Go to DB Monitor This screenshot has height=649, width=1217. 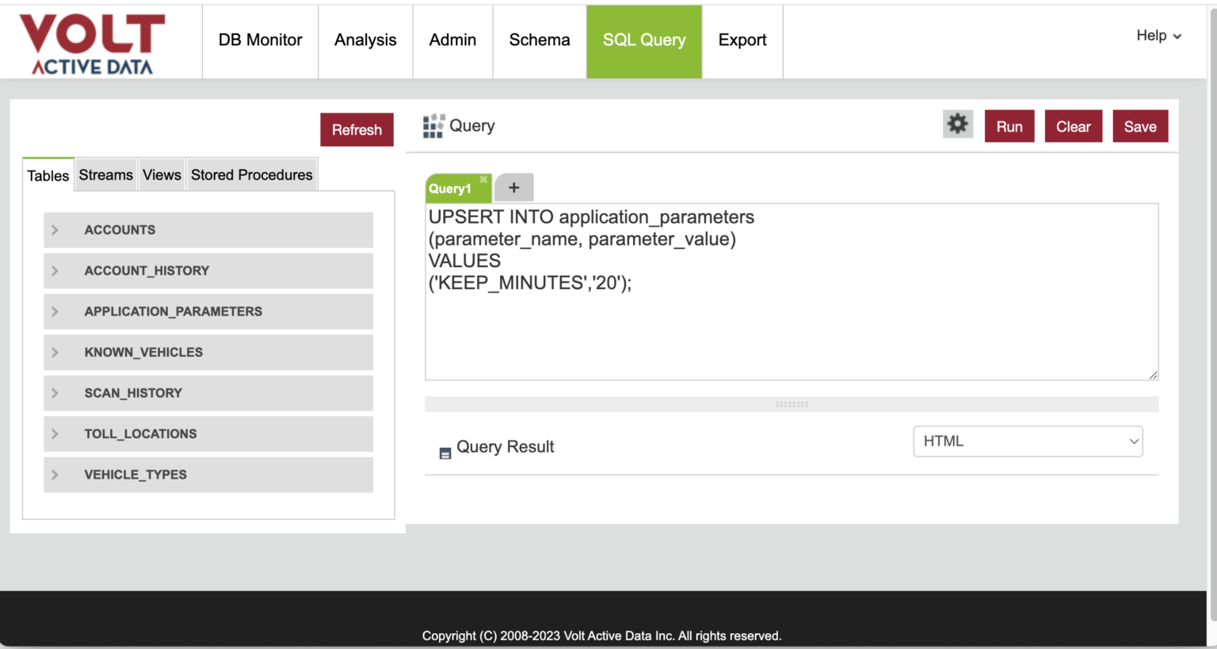click(x=260, y=40)
